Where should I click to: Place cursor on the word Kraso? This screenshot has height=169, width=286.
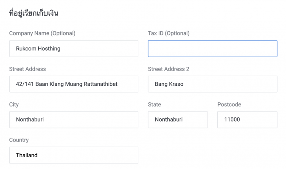pos(176,84)
